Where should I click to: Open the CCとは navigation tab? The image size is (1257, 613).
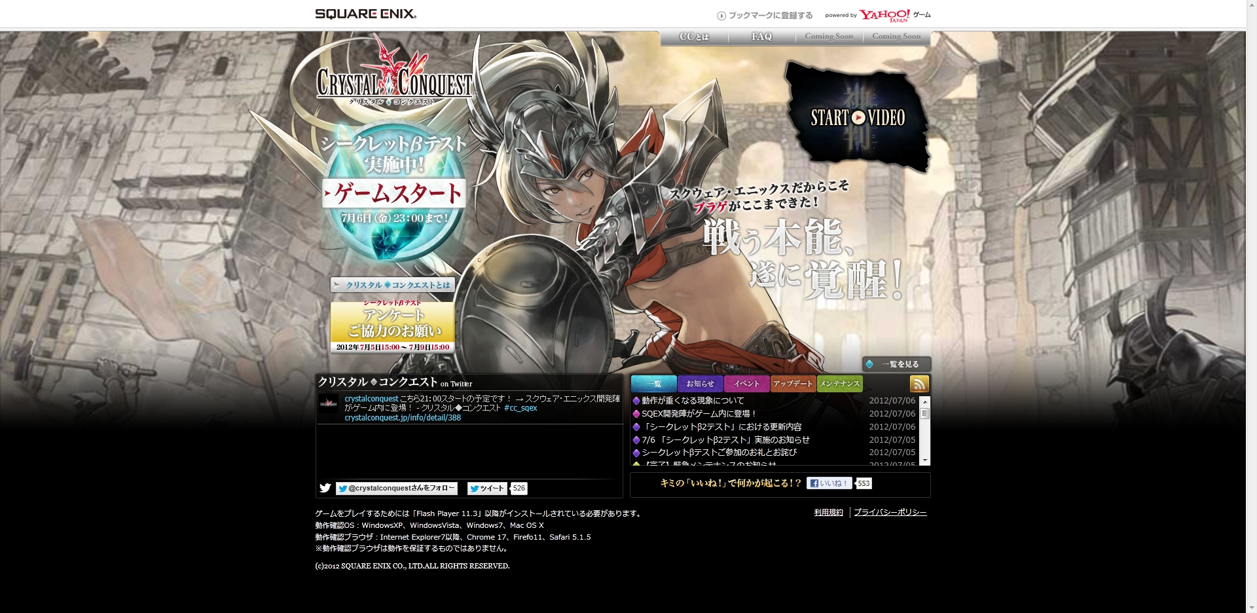(x=694, y=37)
